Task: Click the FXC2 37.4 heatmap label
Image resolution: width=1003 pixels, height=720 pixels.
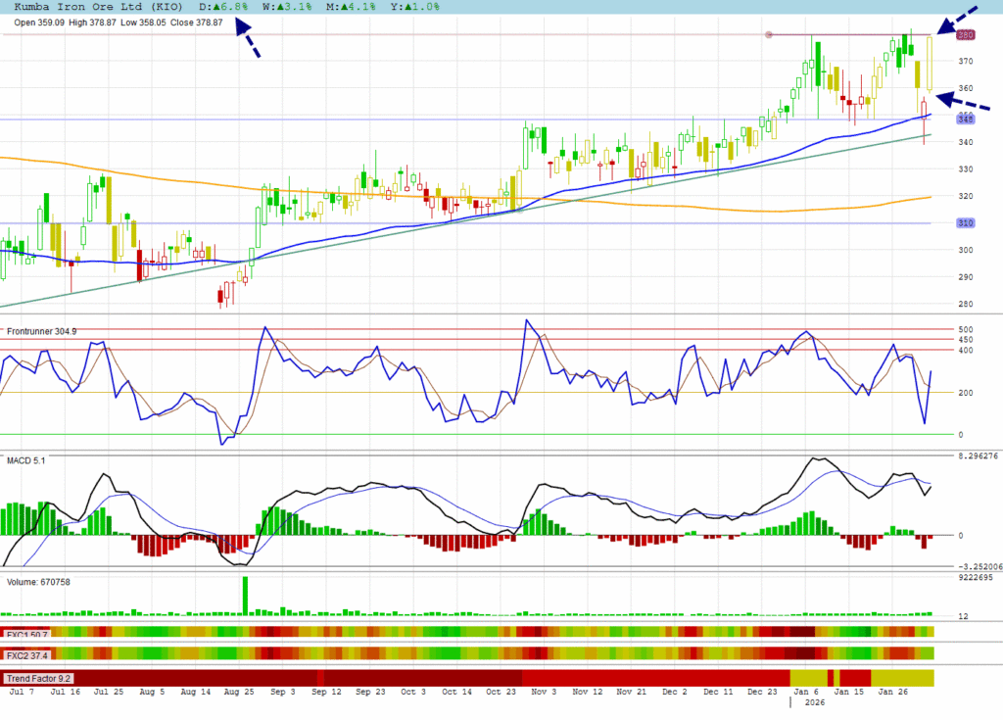Action: coord(27,654)
